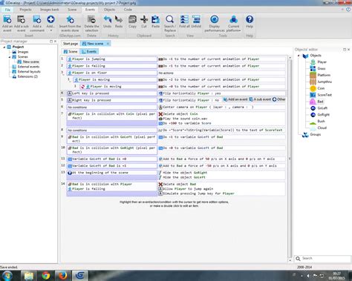Open Windows Start button

(7, 275)
